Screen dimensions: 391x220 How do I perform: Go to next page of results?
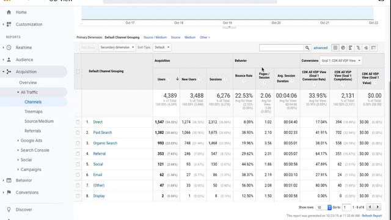[x=378, y=207]
